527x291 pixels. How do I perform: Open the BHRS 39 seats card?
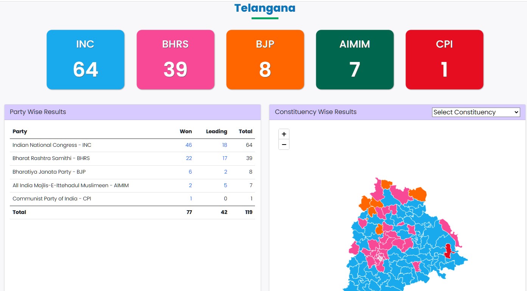(x=176, y=60)
